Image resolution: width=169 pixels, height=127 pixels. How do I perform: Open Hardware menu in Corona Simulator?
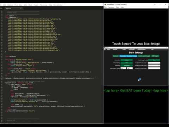pyautogui.click(x=111, y=7)
